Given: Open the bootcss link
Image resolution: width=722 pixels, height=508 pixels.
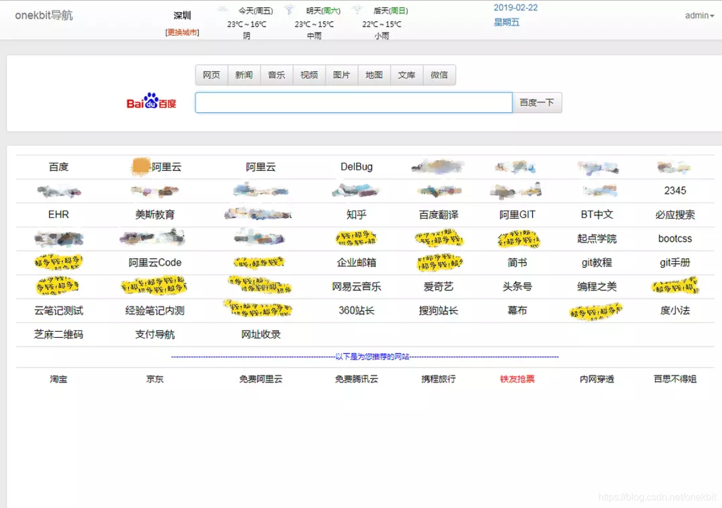Looking at the screenshot, I should (x=675, y=238).
